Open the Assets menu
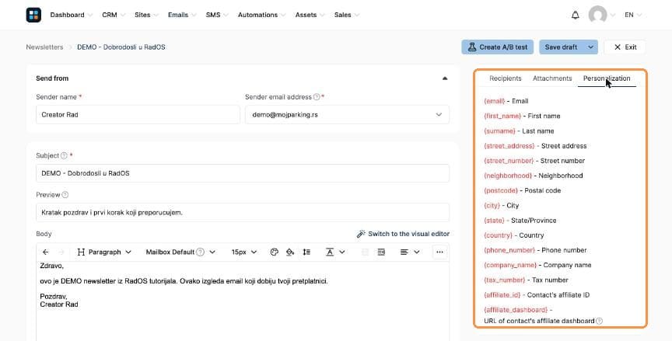The height and width of the screenshot is (341, 672). click(310, 15)
